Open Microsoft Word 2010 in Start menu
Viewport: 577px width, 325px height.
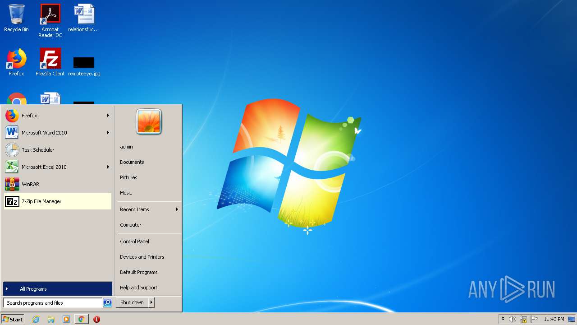pyautogui.click(x=57, y=133)
